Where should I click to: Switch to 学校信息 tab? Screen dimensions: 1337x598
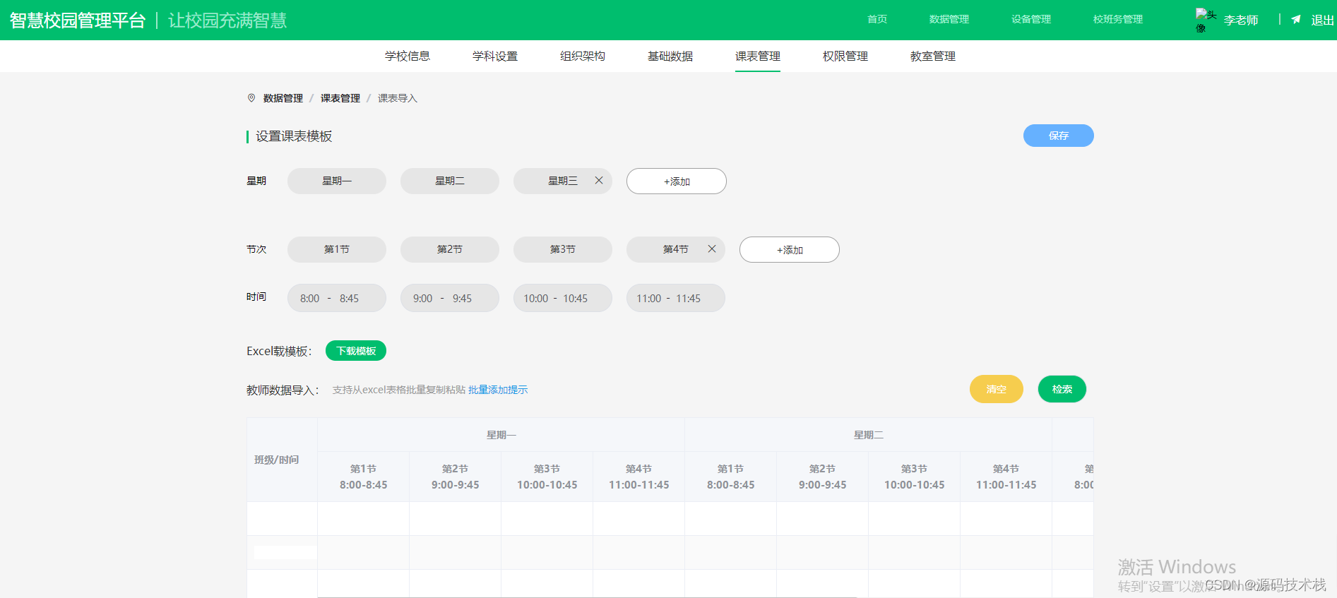click(x=408, y=56)
